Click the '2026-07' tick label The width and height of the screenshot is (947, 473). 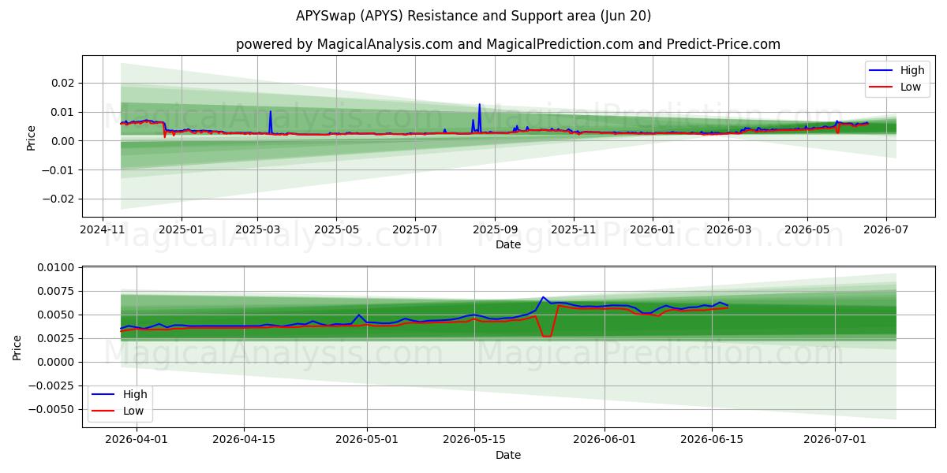886,229
